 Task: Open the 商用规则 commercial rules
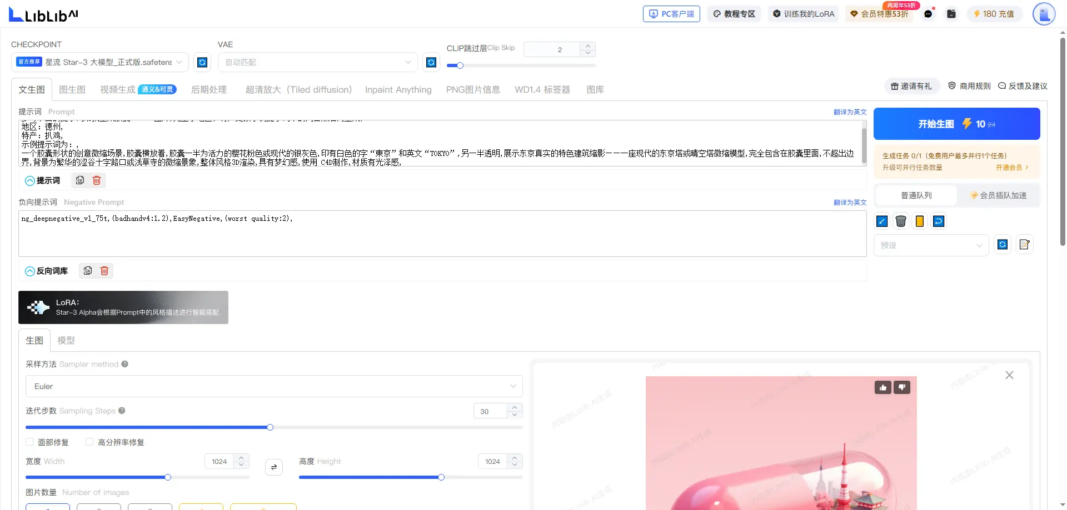969,86
